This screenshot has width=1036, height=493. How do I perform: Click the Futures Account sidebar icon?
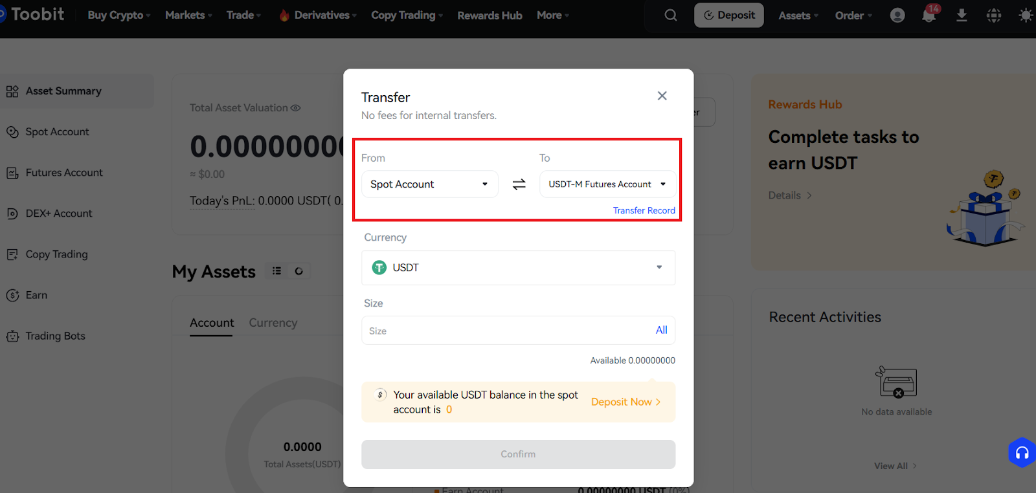[12, 173]
